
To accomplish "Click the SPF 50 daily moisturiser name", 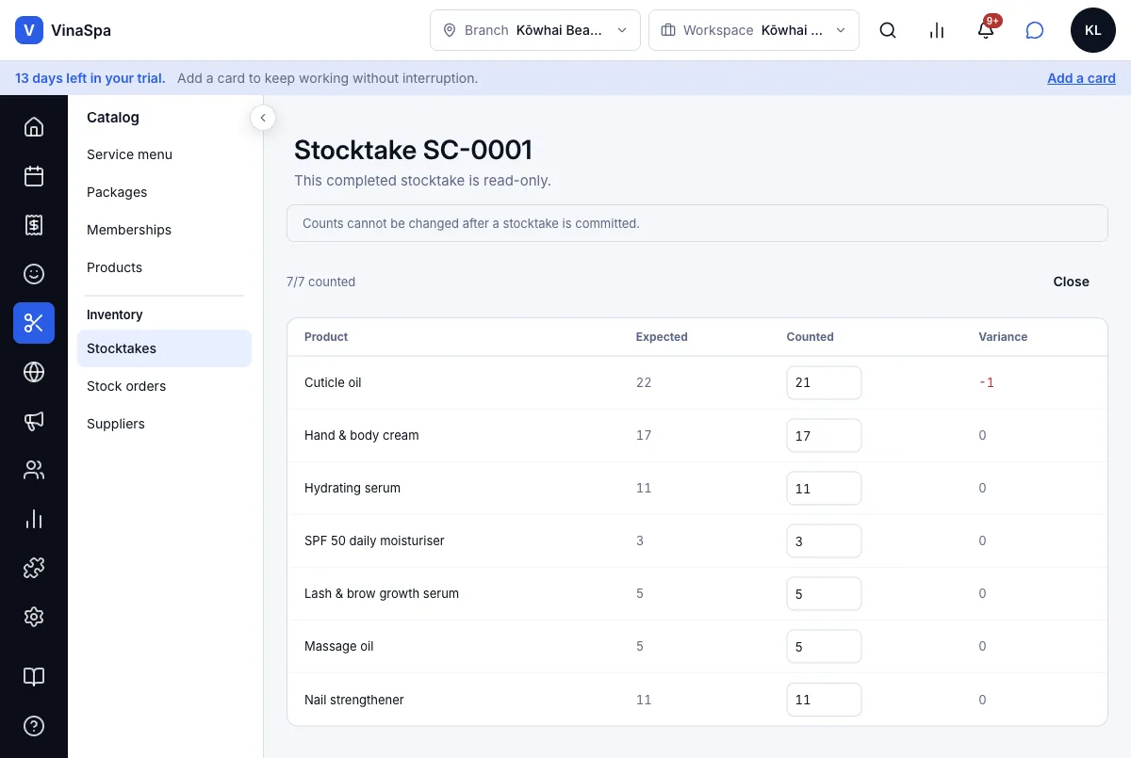I will point(374,540).
